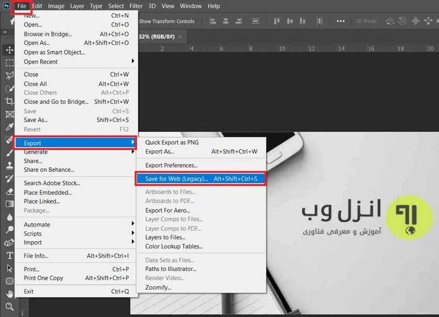The width and height of the screenshot is (439, 317).
Task: Choose Save for Web (Legacy)
Action: point(200,179)
